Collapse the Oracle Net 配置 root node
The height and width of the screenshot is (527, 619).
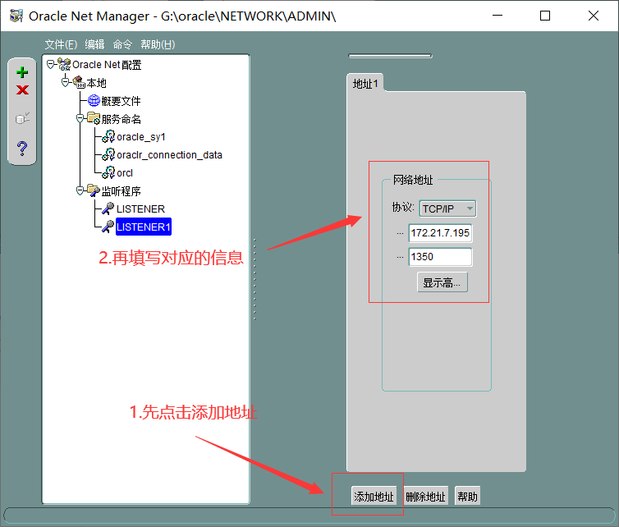[51, 64]
